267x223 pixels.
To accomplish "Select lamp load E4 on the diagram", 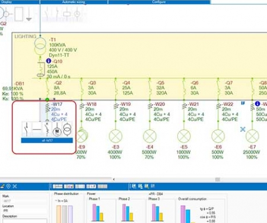I will tap(150, 136).
